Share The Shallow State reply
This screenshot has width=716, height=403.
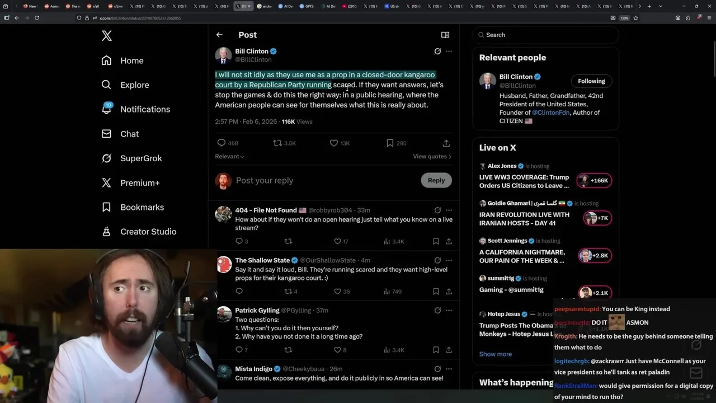449,292
